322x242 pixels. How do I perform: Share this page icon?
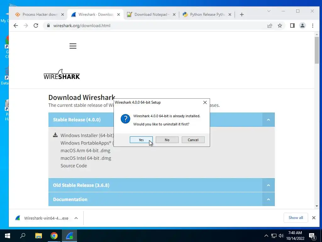click(x=269, y=26)
